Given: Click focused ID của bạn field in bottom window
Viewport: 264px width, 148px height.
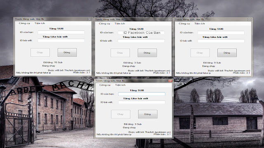Looking at the screenshot, I should (x=142, y=94).
